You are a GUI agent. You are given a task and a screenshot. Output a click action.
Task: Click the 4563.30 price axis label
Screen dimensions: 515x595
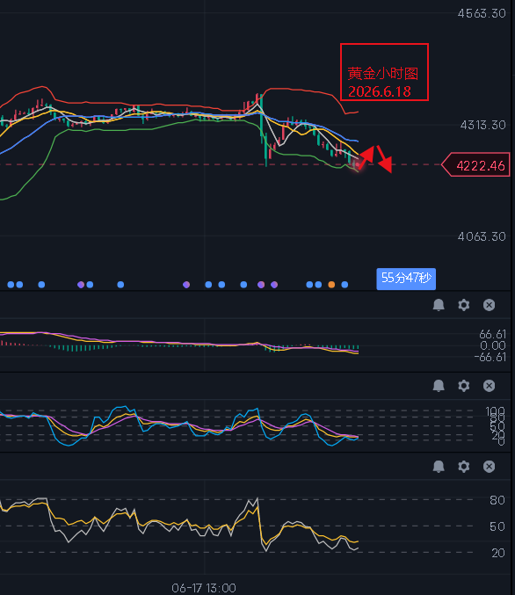point(482,14)
